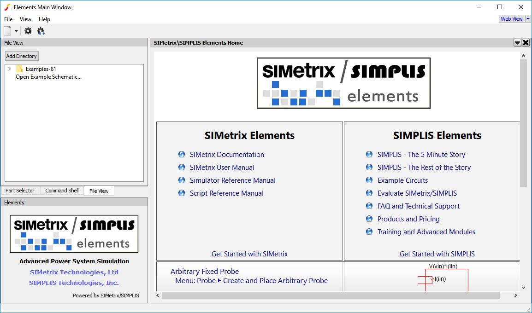Open Products and Pricing link
This screenshot has height=313, width=532.
point(408,219)
